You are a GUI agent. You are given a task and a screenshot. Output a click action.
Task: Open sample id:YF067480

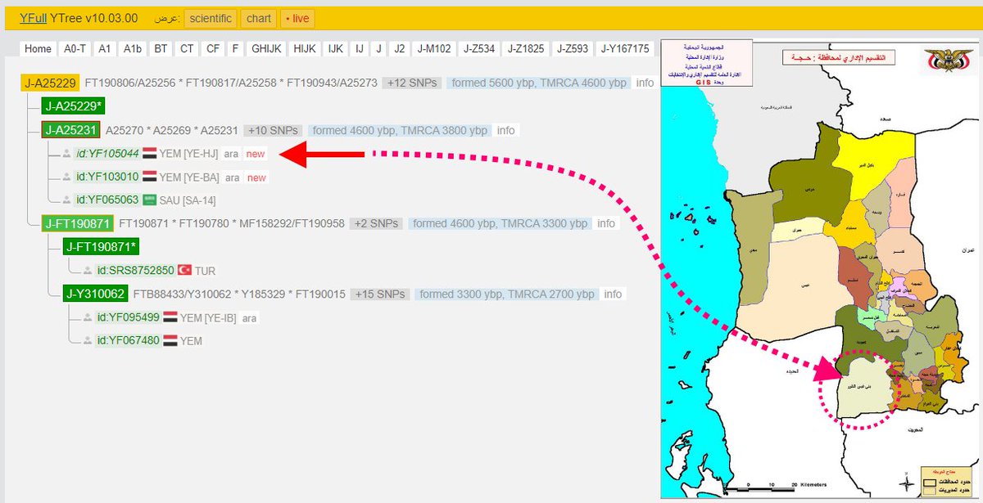click(129, 340)
